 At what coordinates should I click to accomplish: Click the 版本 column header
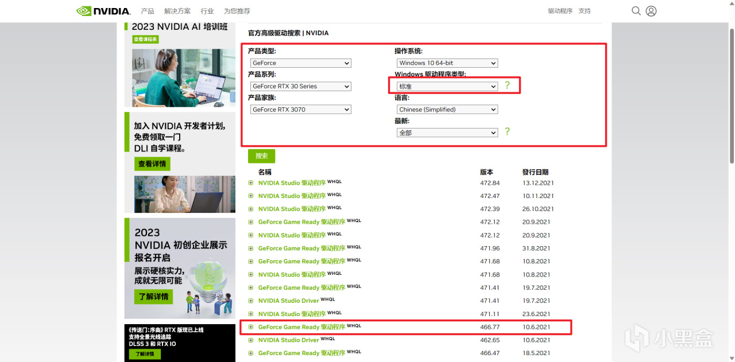tap(486, 172)
